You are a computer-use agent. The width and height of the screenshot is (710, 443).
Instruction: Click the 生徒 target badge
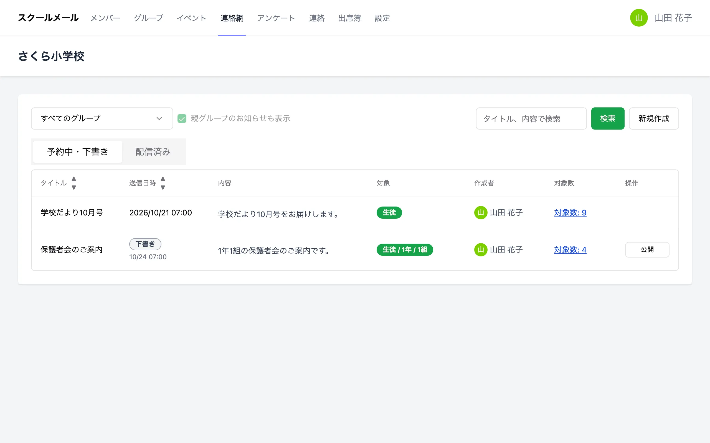point(389,213)
